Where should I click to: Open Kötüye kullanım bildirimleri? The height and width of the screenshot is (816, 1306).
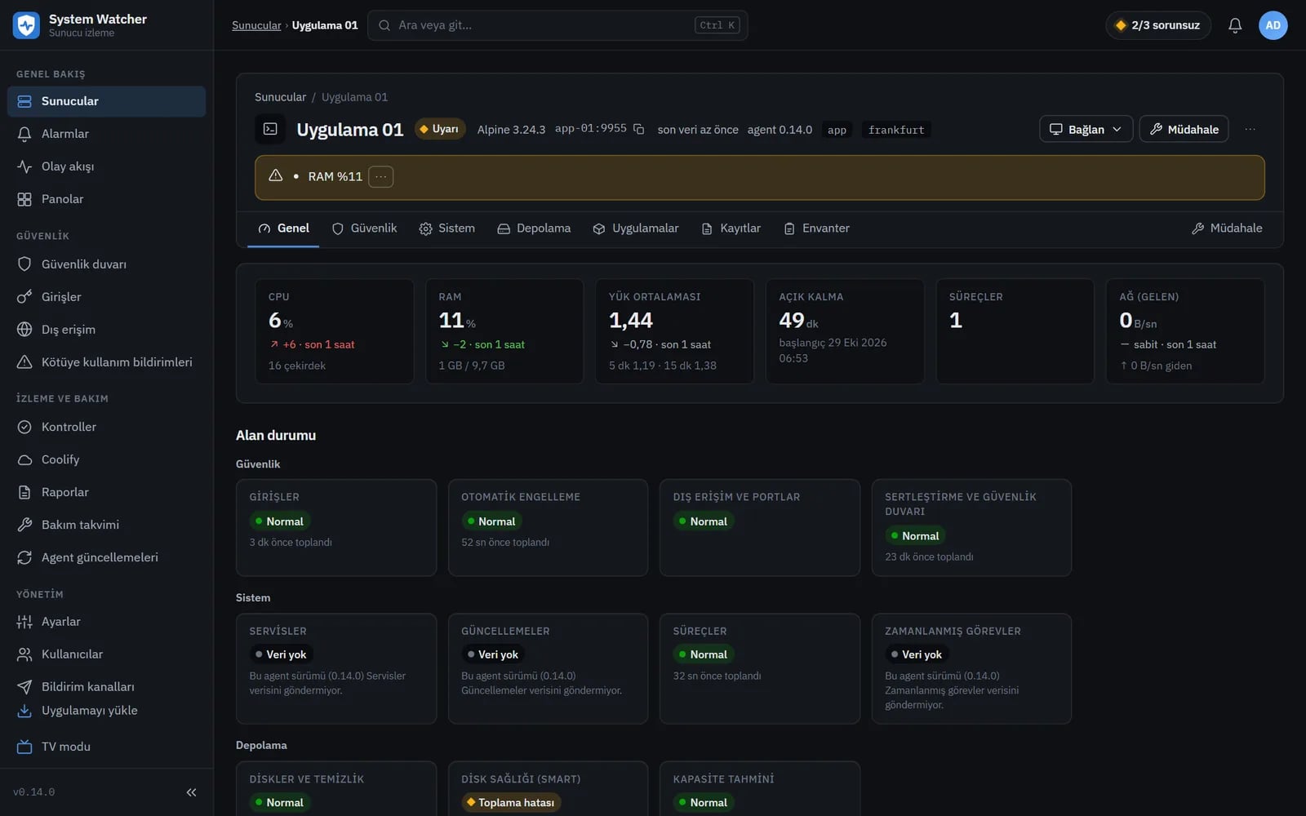click(x=106, y=362)
